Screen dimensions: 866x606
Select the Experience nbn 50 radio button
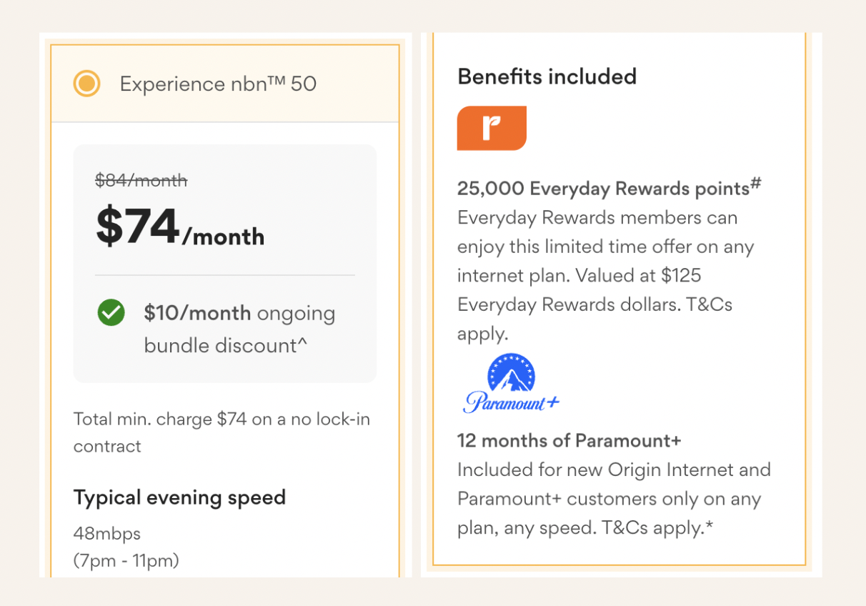(86, 84)
